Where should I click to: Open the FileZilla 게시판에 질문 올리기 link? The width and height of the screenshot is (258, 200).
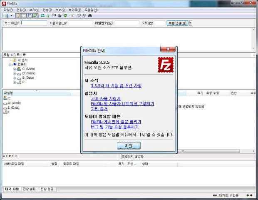click(116, 122)
